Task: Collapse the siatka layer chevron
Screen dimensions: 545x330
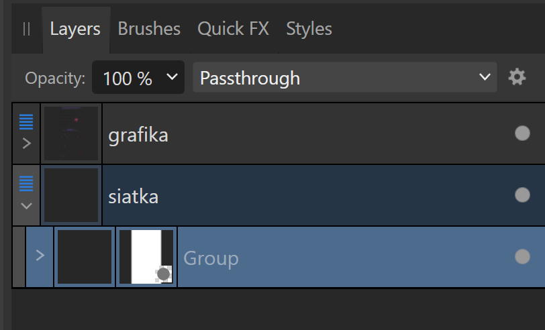Action: coord(26,206)
